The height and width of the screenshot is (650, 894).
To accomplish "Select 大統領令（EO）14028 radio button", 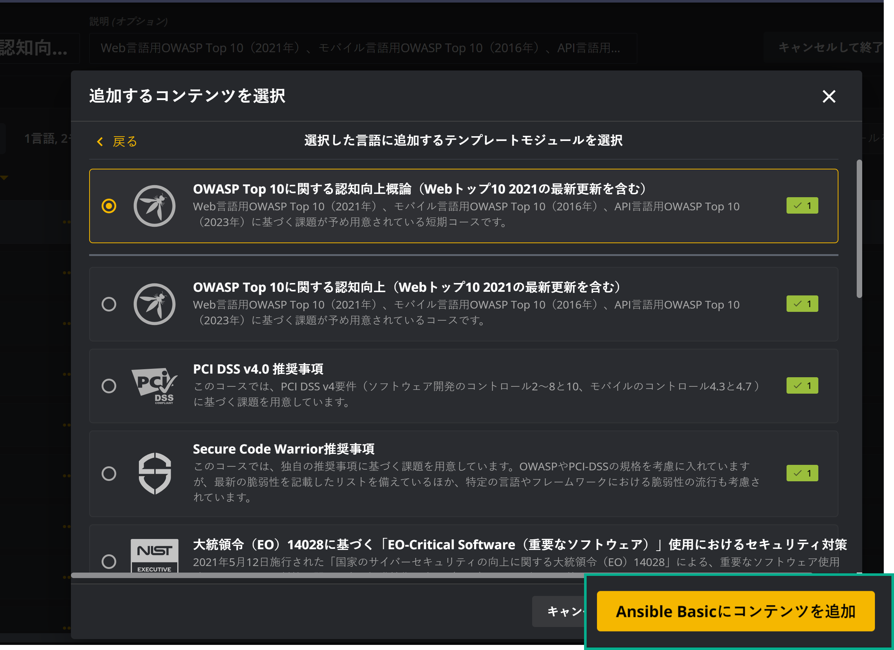I will [109, 561].
